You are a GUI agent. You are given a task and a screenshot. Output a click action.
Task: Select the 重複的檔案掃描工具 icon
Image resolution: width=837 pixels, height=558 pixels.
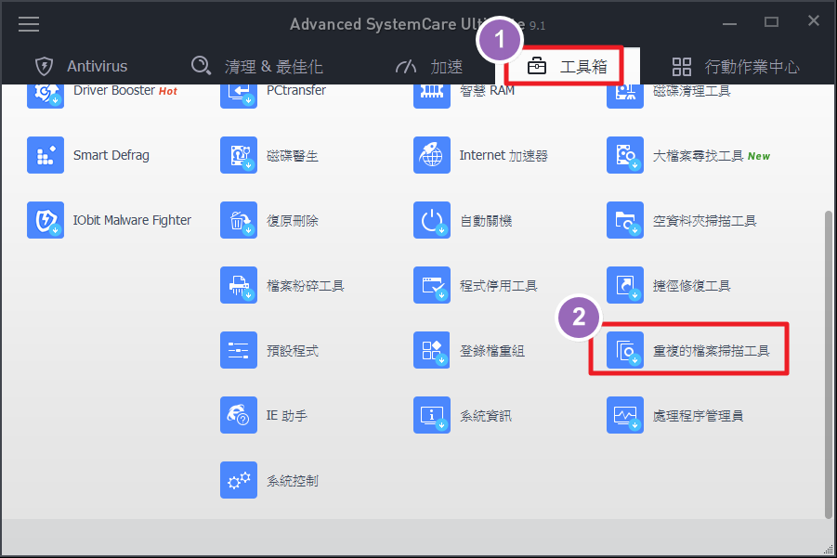coord(625,350)
